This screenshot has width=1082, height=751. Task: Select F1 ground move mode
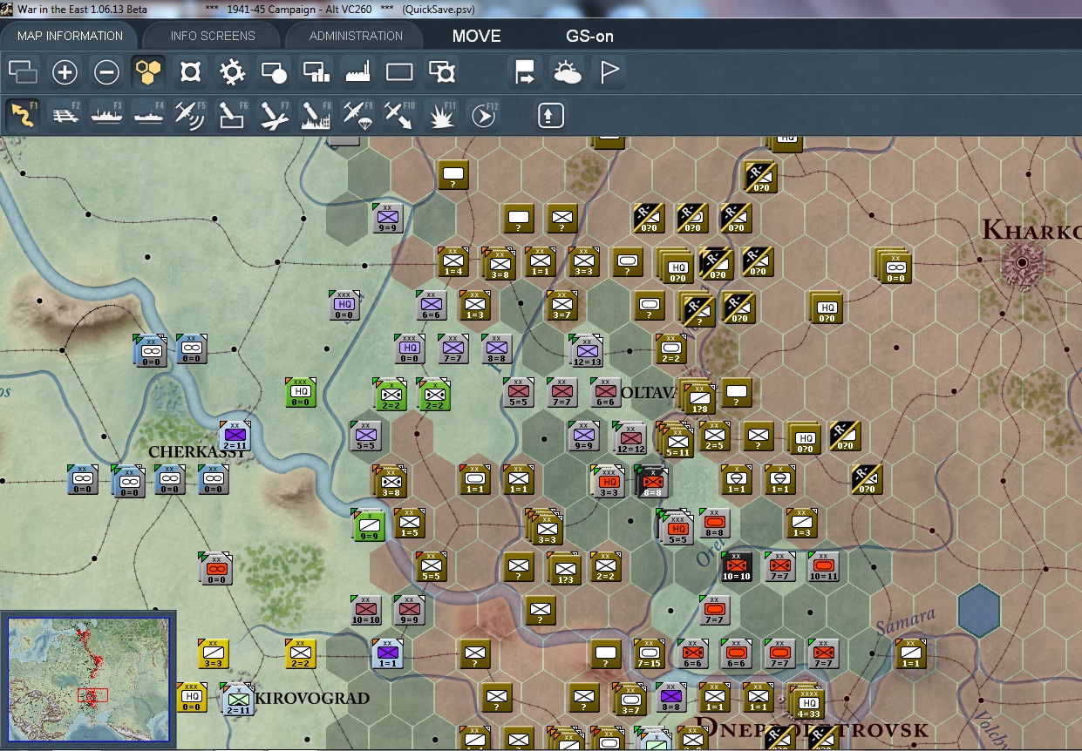click(x=24, y=115)
